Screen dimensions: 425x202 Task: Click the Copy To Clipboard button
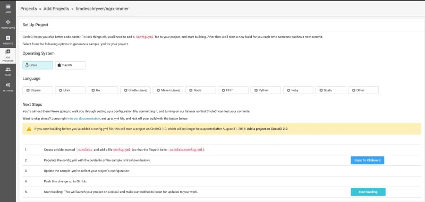[x=367, y=160]
